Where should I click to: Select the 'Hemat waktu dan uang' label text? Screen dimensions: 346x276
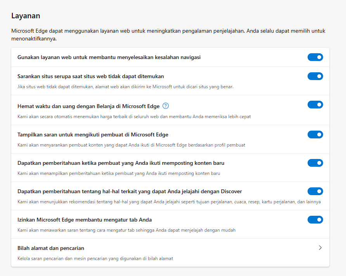(x=88, y=106)
